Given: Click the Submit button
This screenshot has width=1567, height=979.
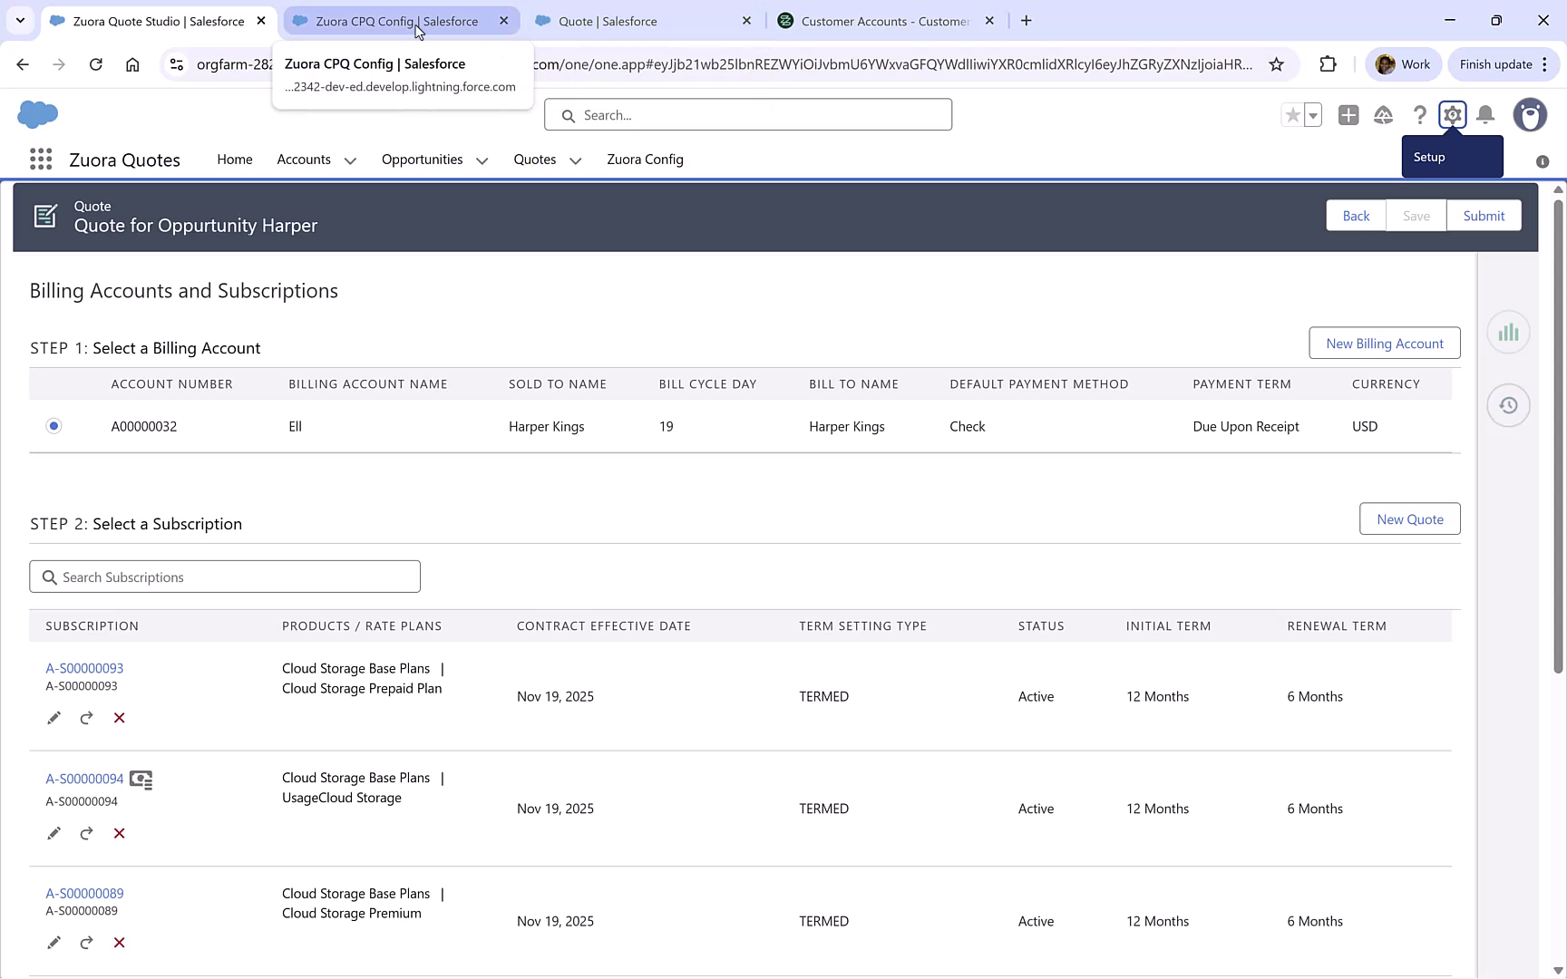Looking at the screenshot, I should (x=1484, y=216).
